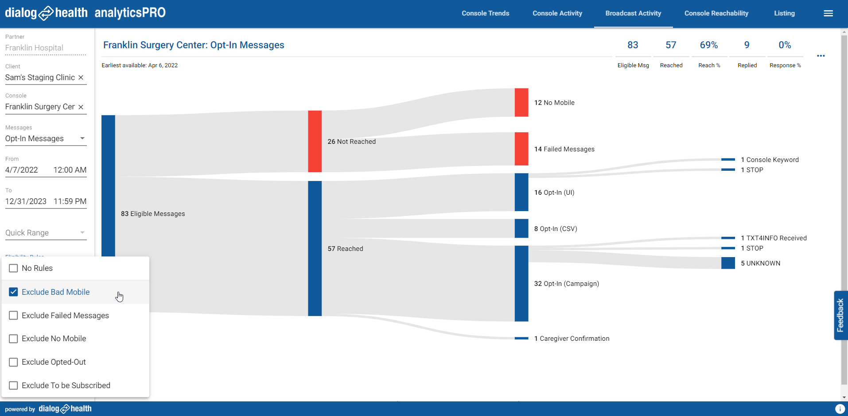Click the red 12 No Mobile node

coord(521,102)
